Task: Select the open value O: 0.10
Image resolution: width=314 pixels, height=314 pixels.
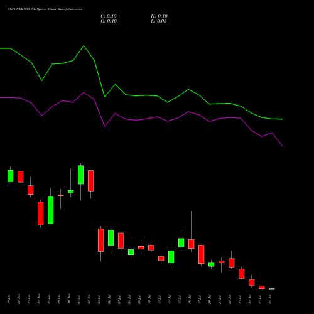Action: tap(109, 21)
